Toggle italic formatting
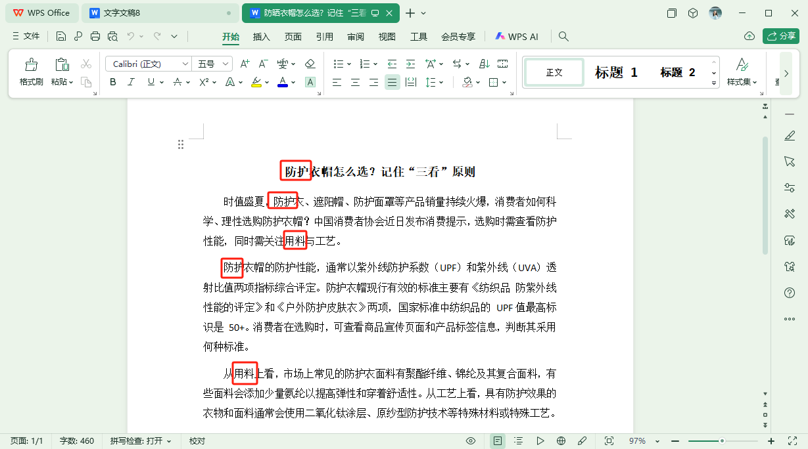808x449 pixels. (130, 82)
